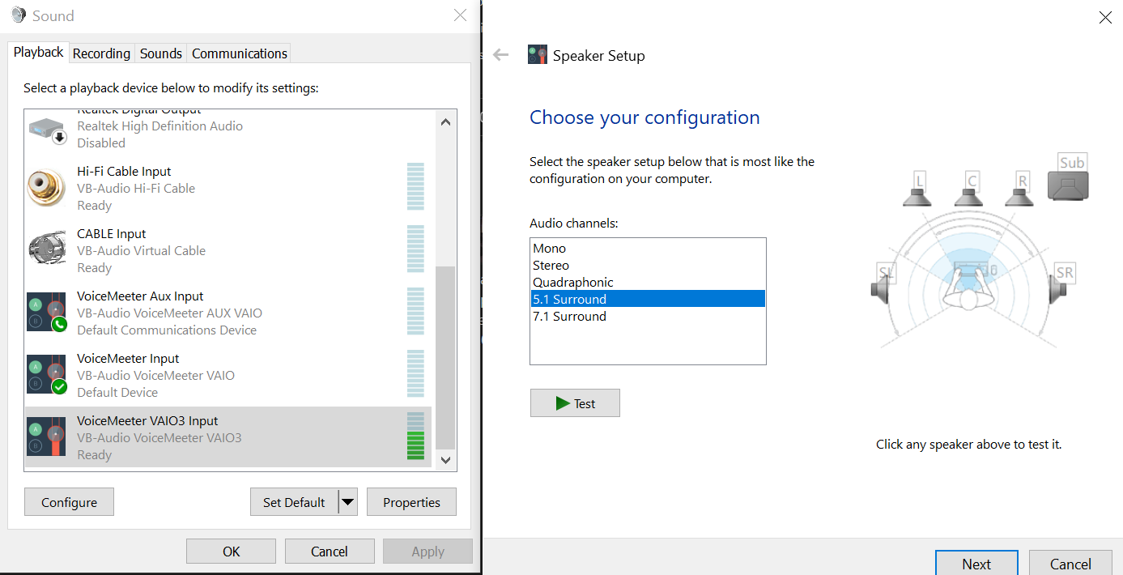Open the Communications tab
Viewport: 1123px width, 575px height.
(239, 53)
